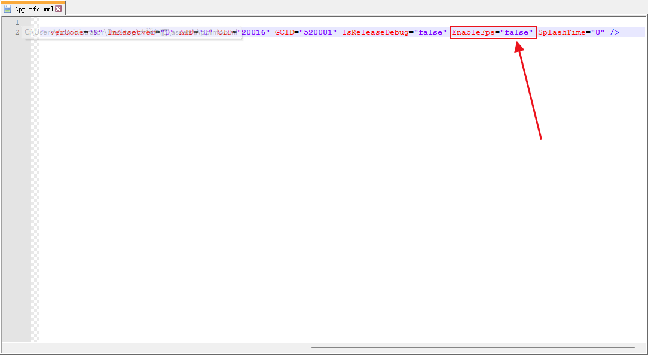The height and width of the screenshot is (355, 648).
Task: Click the GCID attribute name
Action: tap(284, 32)
